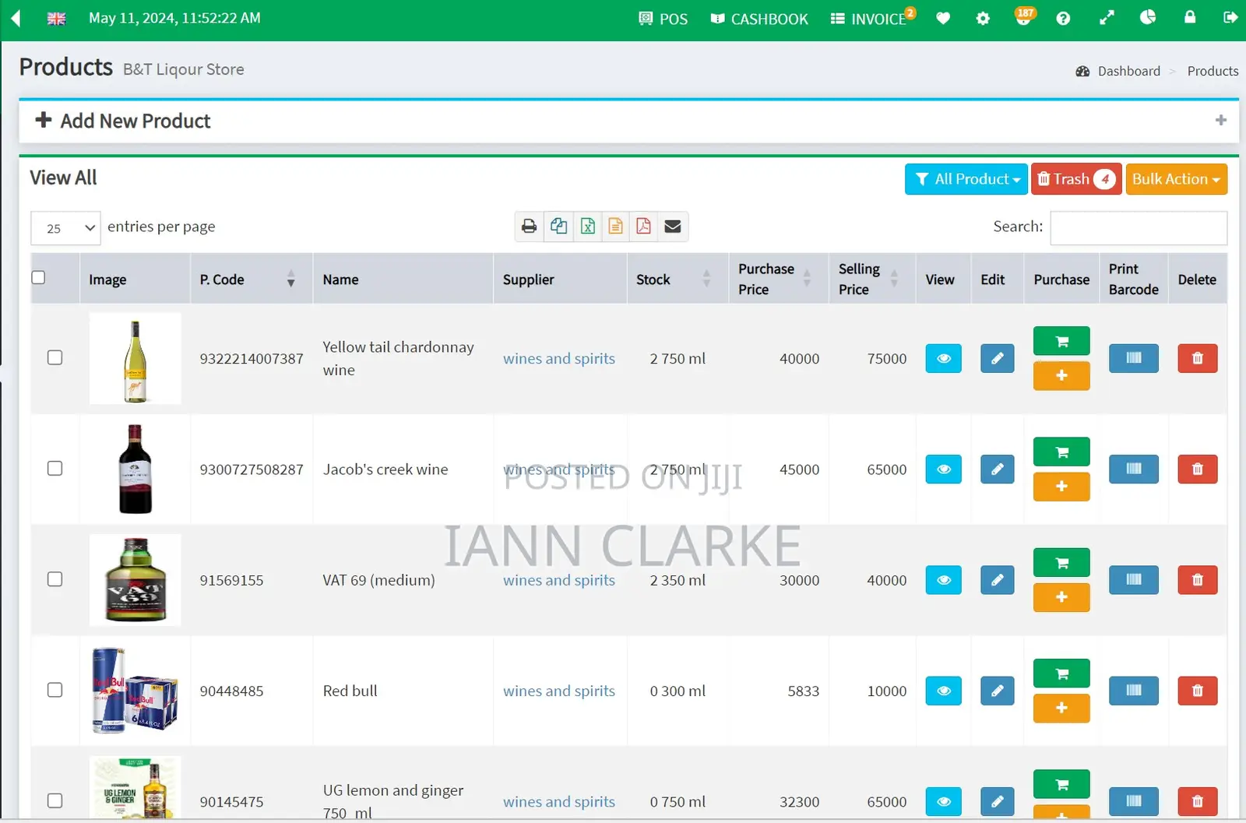
Task: Edit the Red bull product
Action: coord(997,691)
